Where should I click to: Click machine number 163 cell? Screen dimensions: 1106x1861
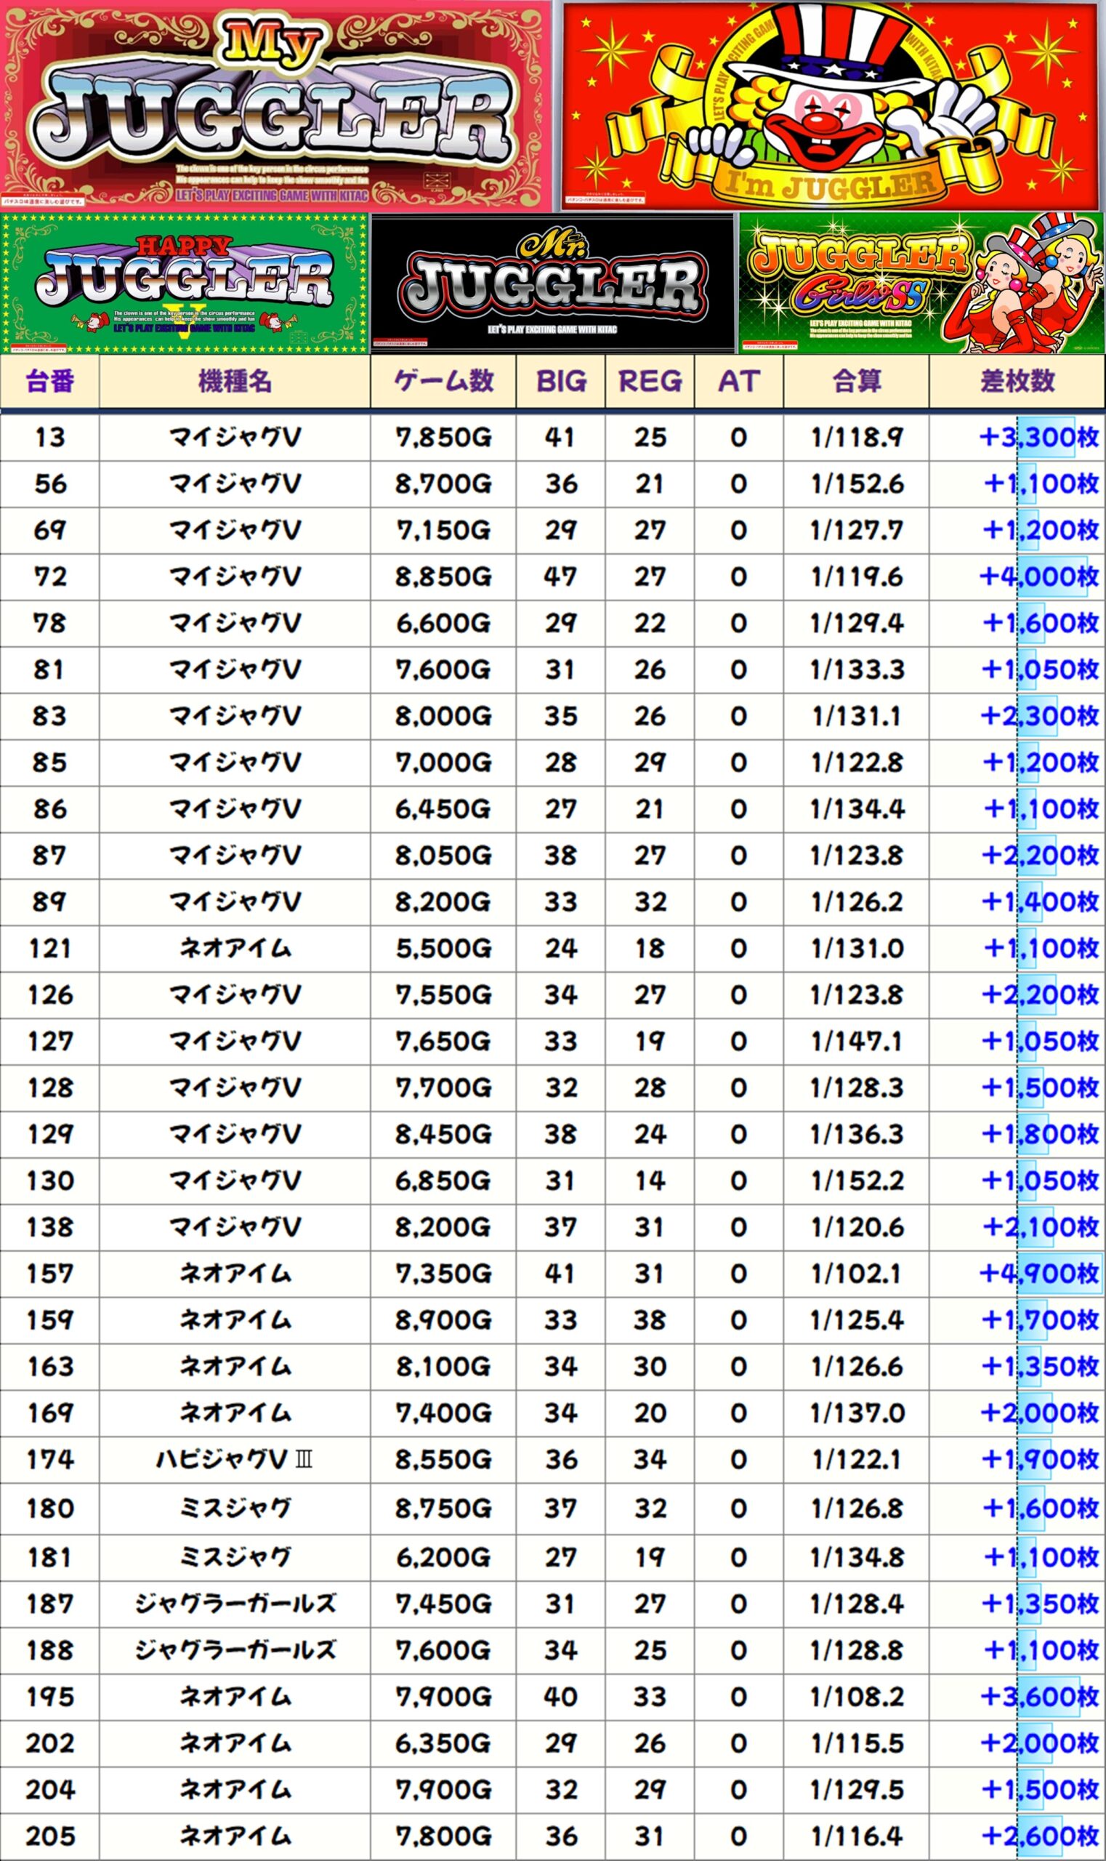[x=50, y=1367]
